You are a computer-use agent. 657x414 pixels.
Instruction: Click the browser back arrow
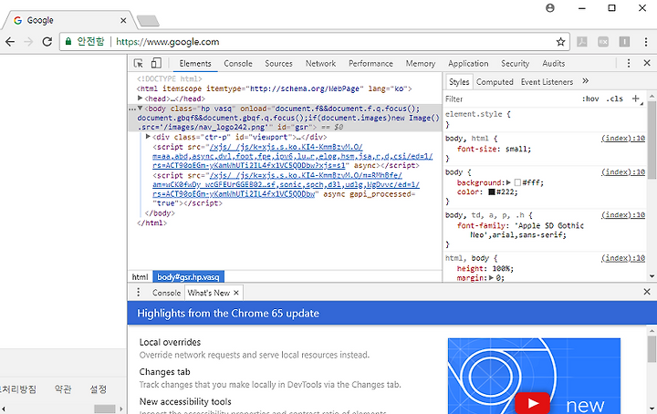click(10, 41)
